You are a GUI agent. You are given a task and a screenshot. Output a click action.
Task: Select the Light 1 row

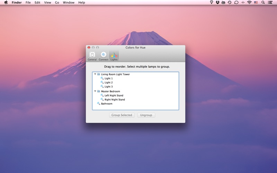point(135,79)
